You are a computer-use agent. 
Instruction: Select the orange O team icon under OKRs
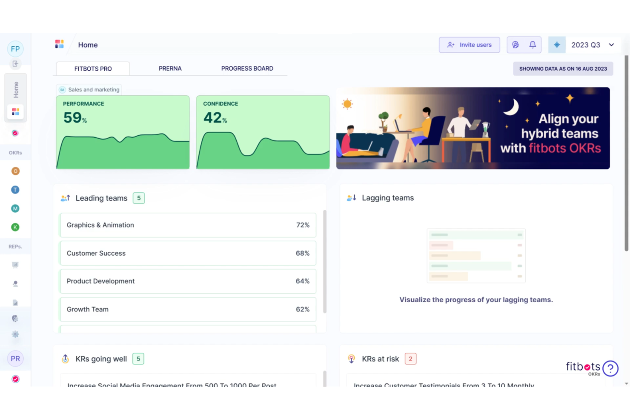pyautogui.click(x=15, y=171)
